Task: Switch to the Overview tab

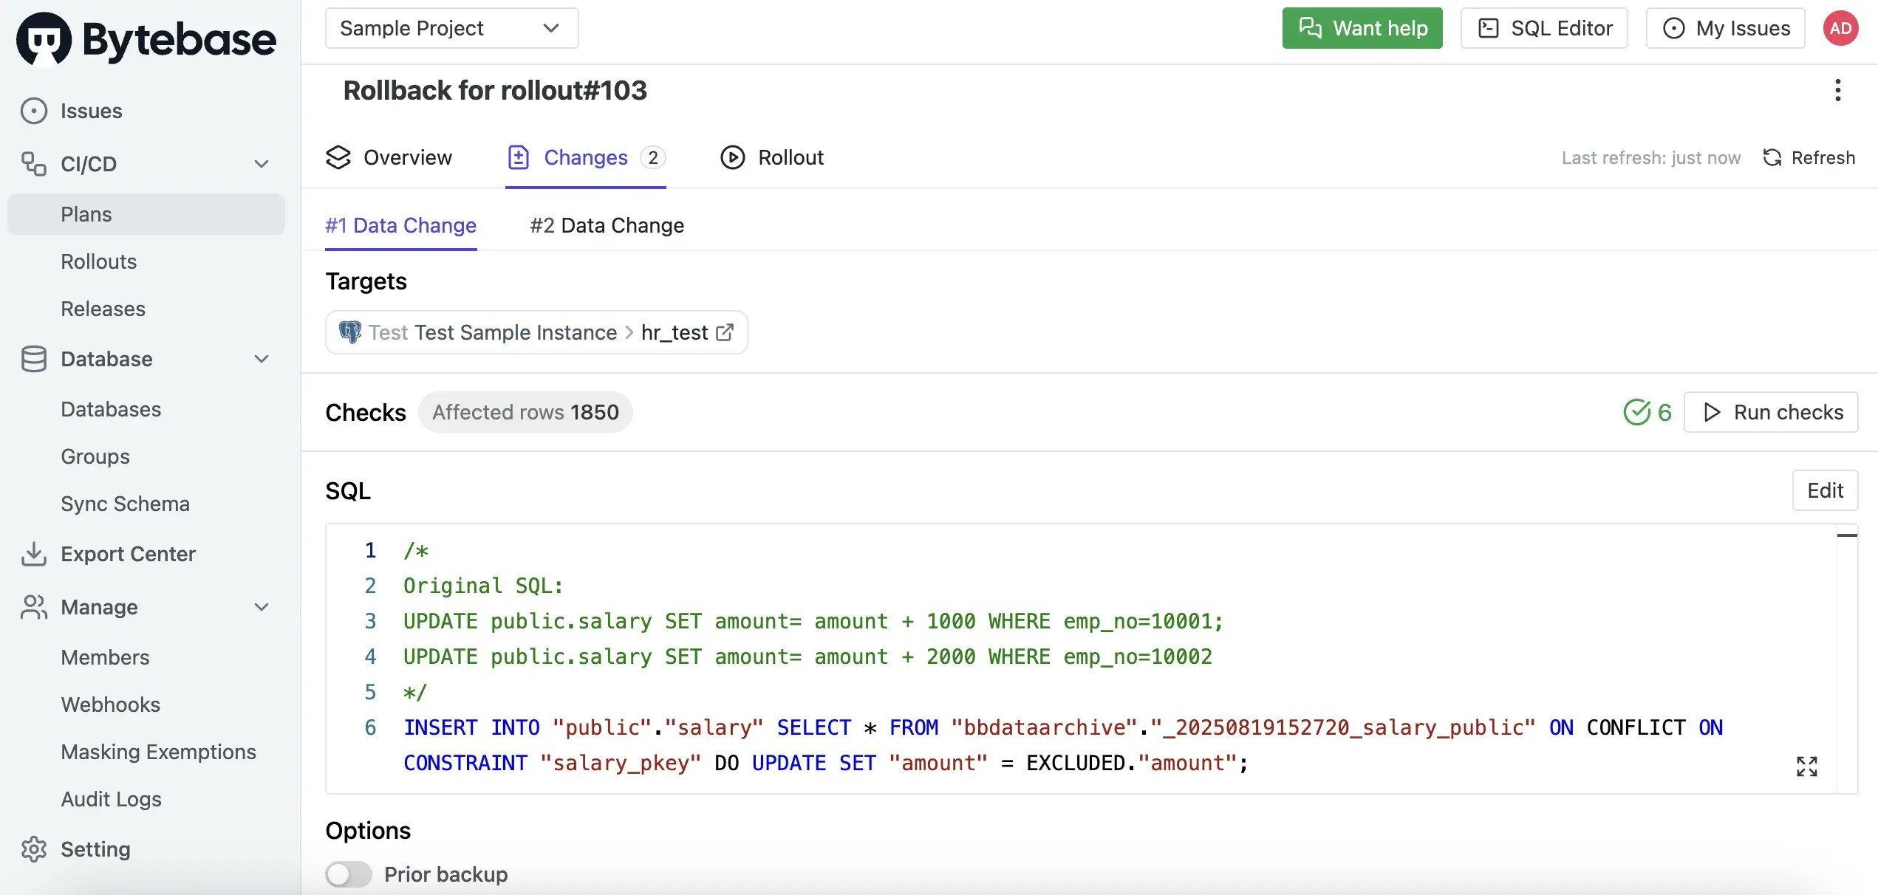Action: point(389,157)
